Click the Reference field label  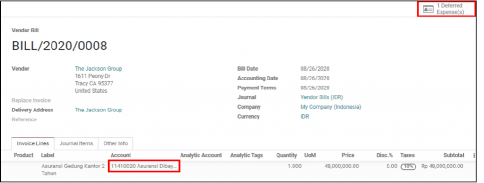coord(24,119)
